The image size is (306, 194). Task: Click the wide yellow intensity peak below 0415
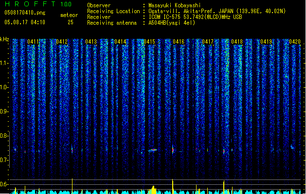pos(154,190)
